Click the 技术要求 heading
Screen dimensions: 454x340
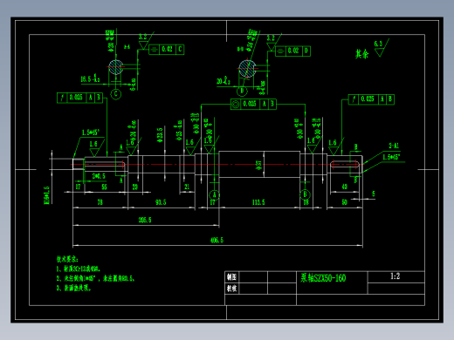tap(67, 259)
